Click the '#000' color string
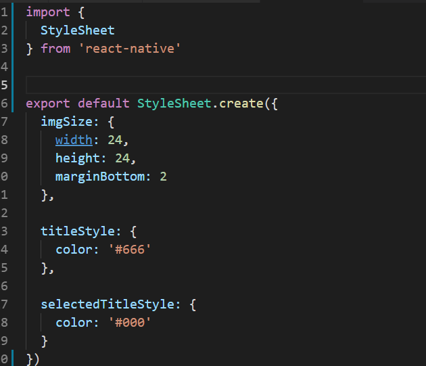Viewport: 426px width, 366px height. click(x=130, y=323)
